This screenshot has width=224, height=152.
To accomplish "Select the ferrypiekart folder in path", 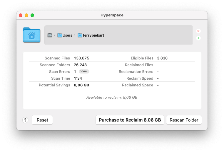I will (91, 35).
